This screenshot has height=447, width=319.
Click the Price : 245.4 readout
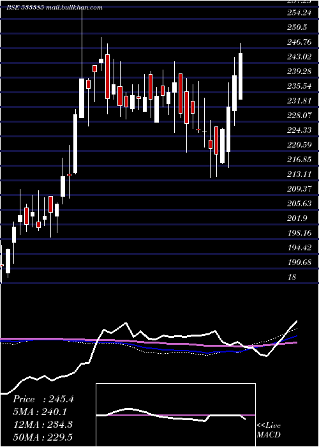[x=43, y=399]
